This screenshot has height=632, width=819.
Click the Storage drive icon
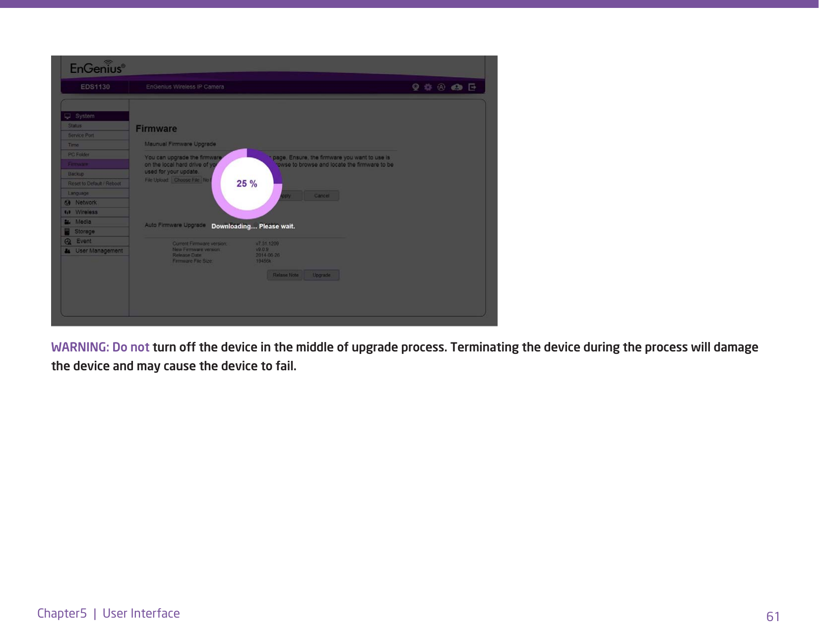point(67,231)
